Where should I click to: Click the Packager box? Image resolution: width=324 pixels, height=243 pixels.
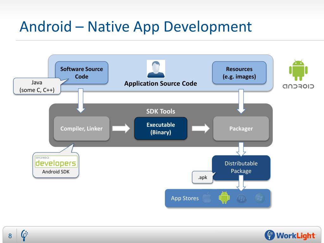241,128
